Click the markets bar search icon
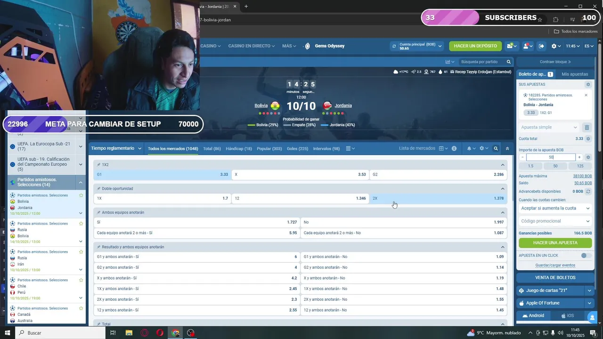The height and width of the screenshot is (339, 603). (496, 148)
